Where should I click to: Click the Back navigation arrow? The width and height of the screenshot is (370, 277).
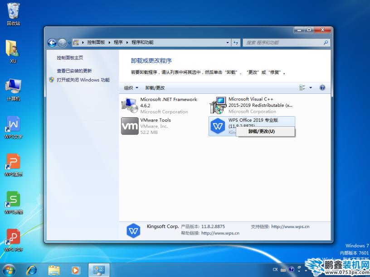(52, 43)
